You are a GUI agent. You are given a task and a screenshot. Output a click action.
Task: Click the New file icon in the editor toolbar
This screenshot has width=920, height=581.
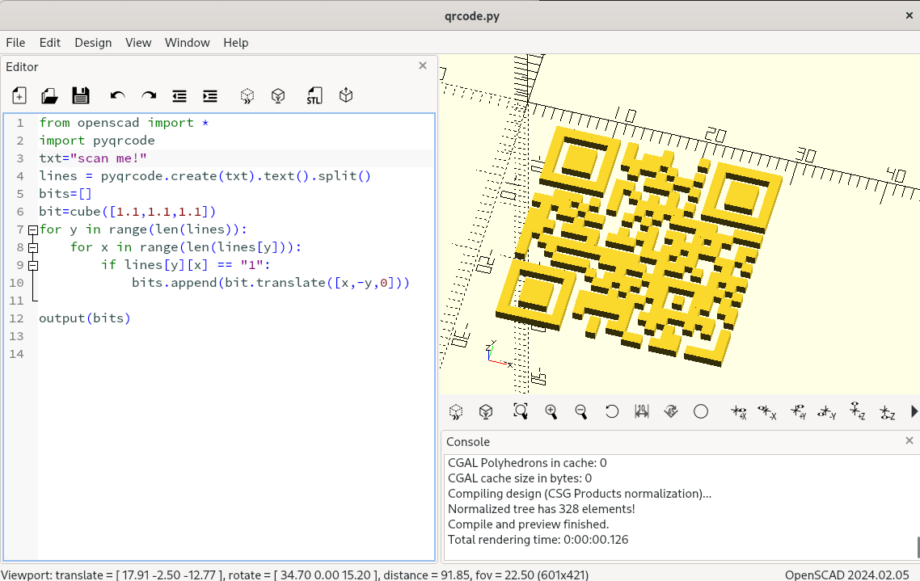19,96
